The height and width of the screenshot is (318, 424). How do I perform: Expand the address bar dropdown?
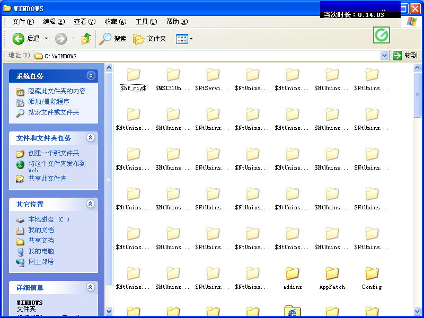pyautogui.click(x=385, y=56)
